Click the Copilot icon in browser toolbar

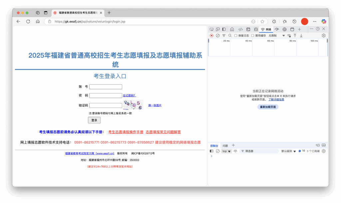[x=323, y=21]
